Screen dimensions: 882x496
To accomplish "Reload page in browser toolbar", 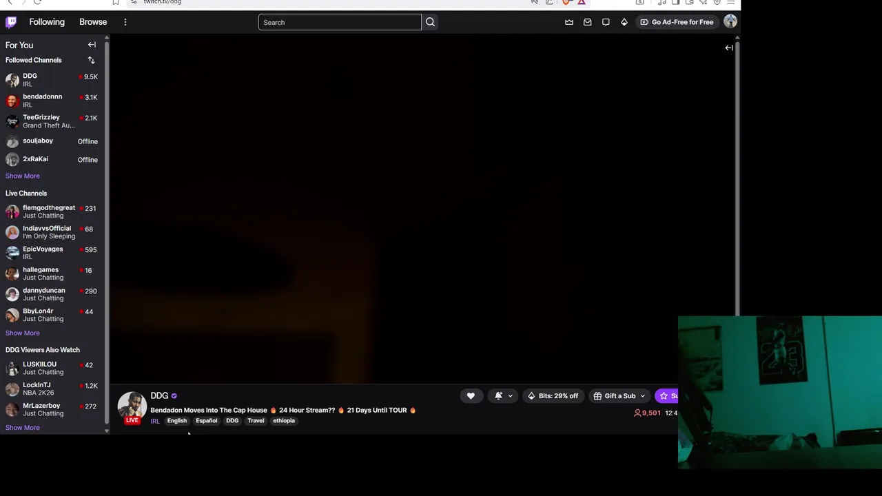I will pyautogui.click(x=37, y=2).
